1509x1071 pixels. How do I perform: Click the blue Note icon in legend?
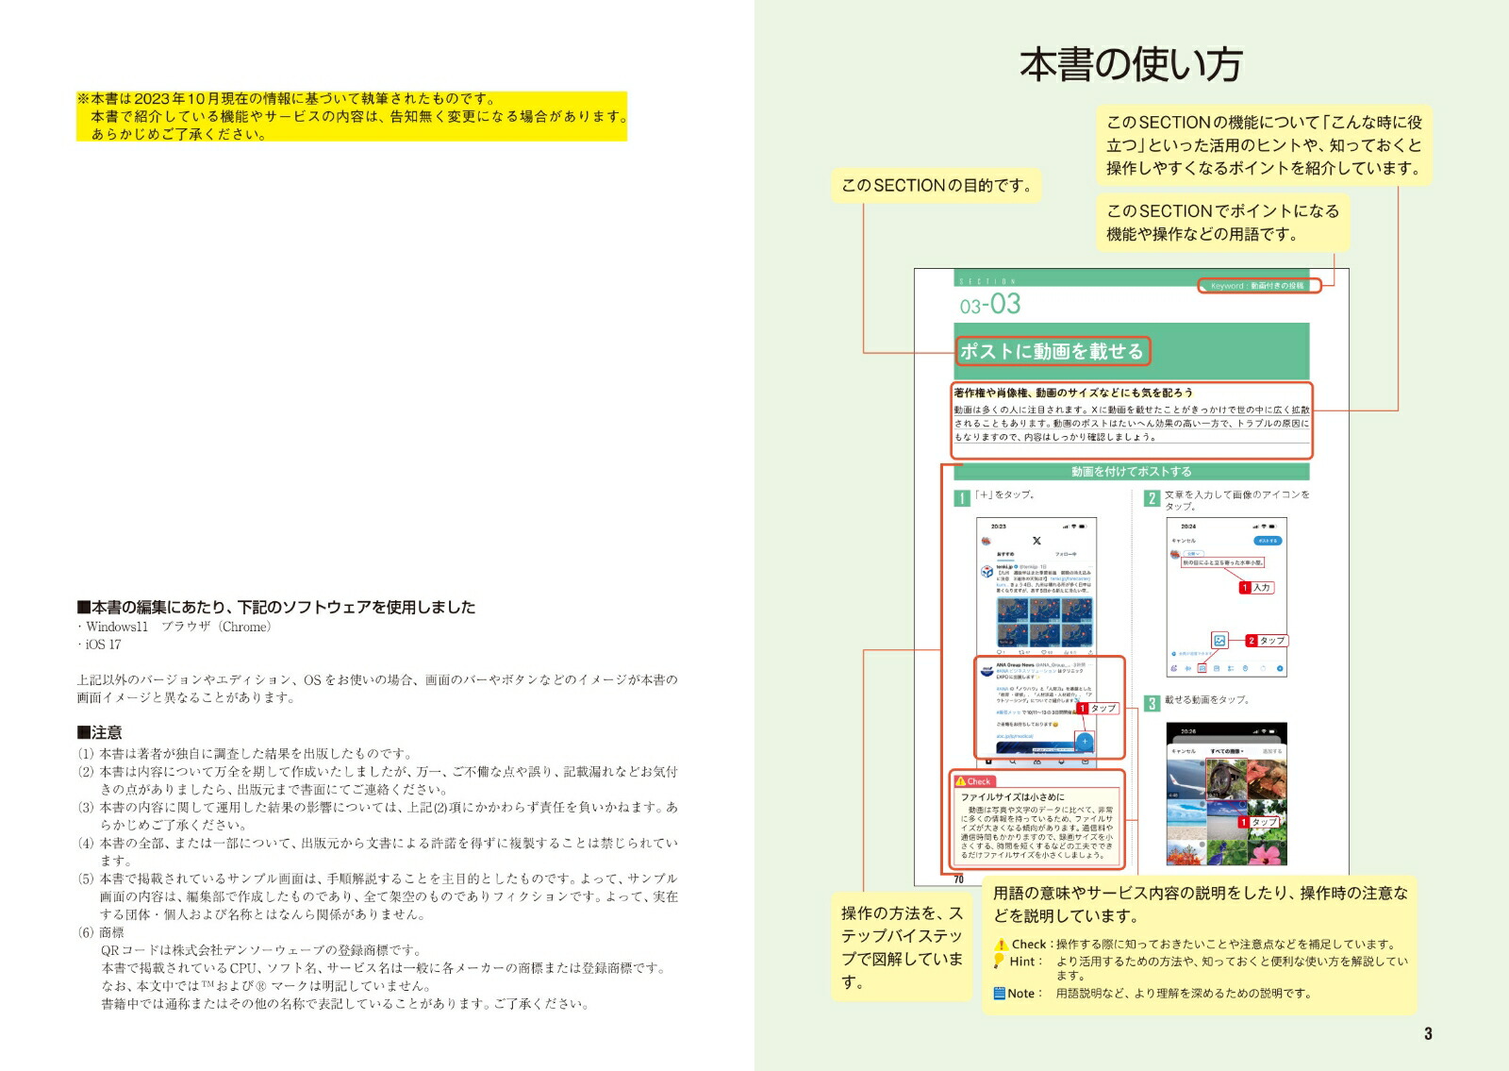click(x=1000, y=994)
